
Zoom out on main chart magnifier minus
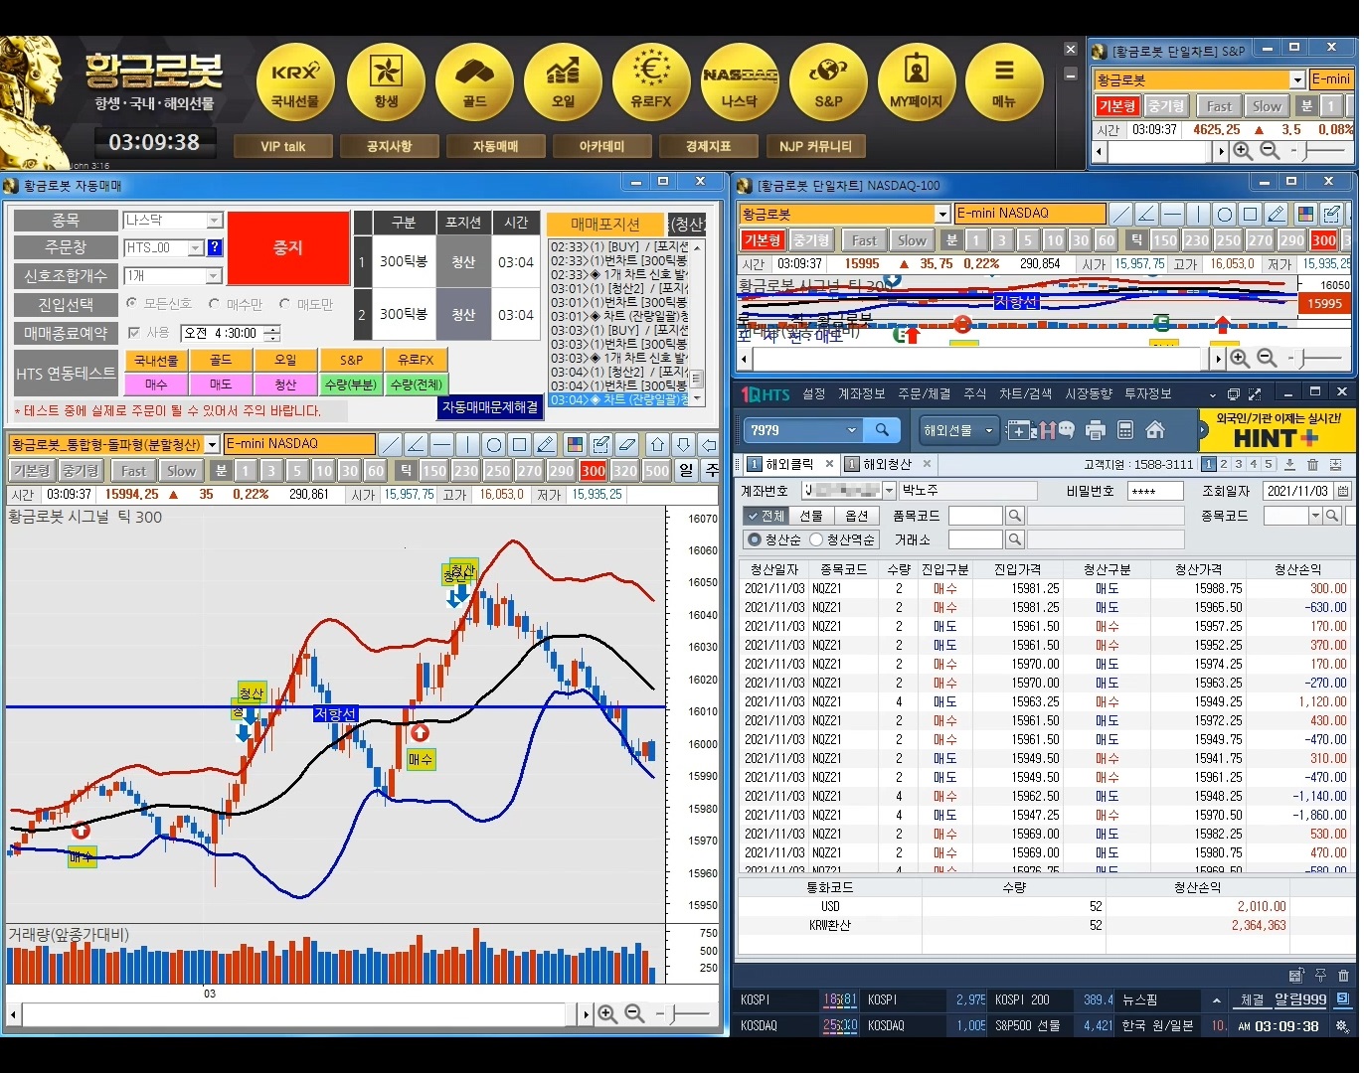click(634, 1014)
